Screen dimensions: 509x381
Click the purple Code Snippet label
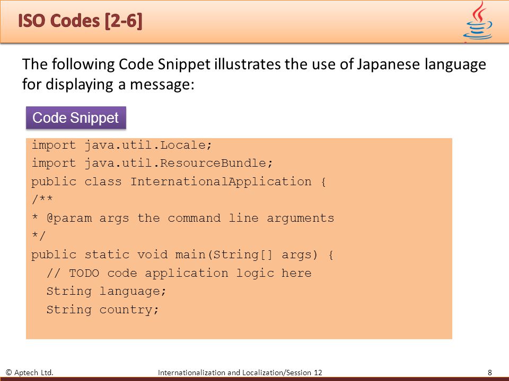(76, 117)
